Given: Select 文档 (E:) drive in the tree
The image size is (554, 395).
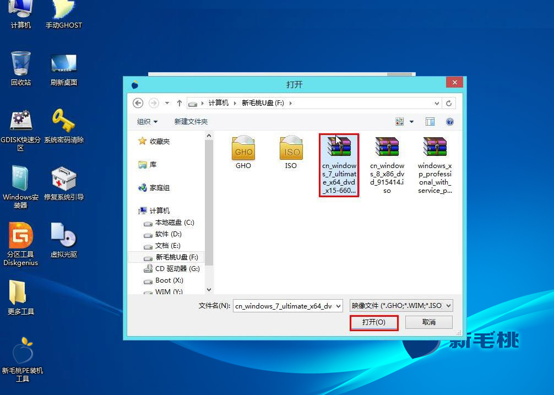Looking at the screenshot, I should (162, 246).
